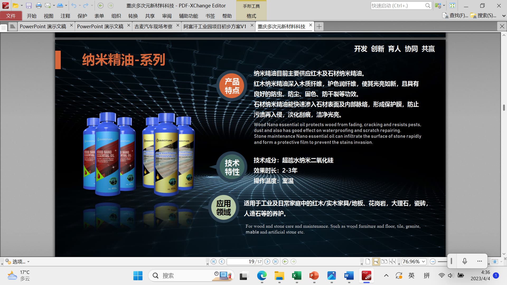The width and height of the screenshot is (507, 285).
Task: Open the 注释 ribbon tab
Action: point(65,16)
